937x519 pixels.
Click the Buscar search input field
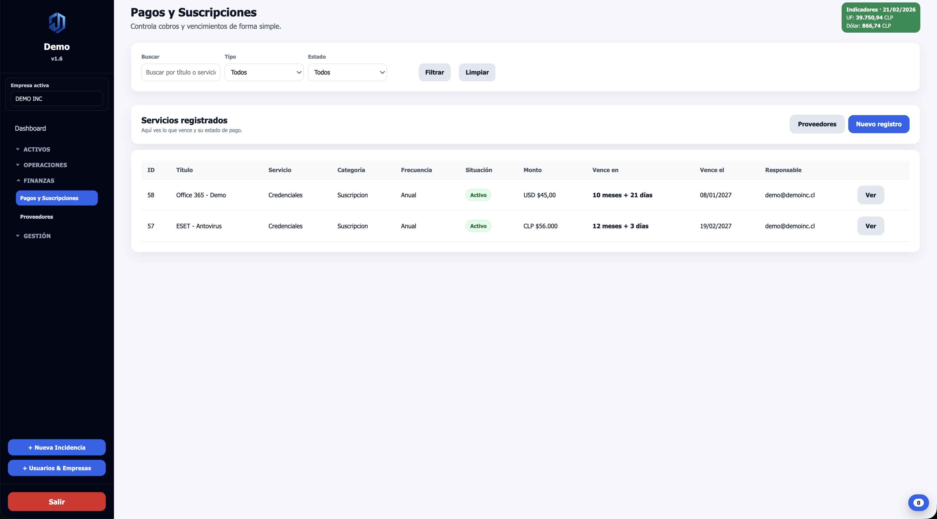[181, 72]
